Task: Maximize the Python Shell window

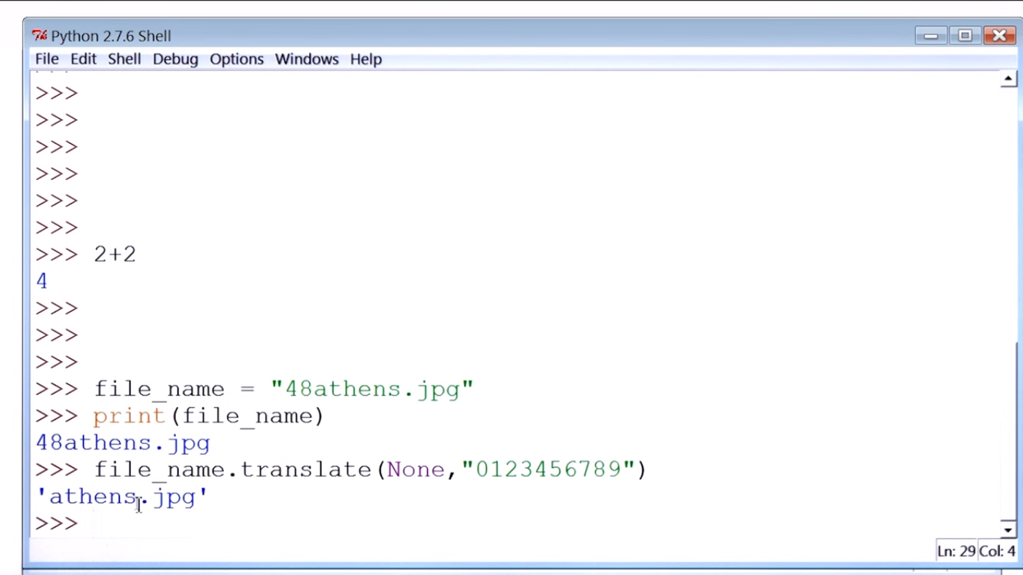Action: point(965,35)
